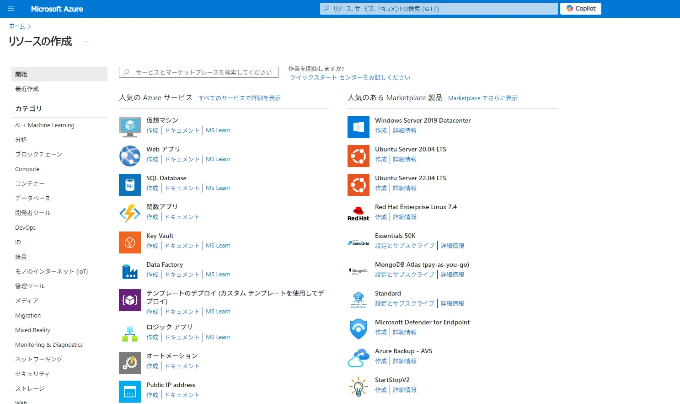The height and width of the screenshot is (404, 680).
Task: Click the Key Vault icon
Action: (x=130, y=242)
